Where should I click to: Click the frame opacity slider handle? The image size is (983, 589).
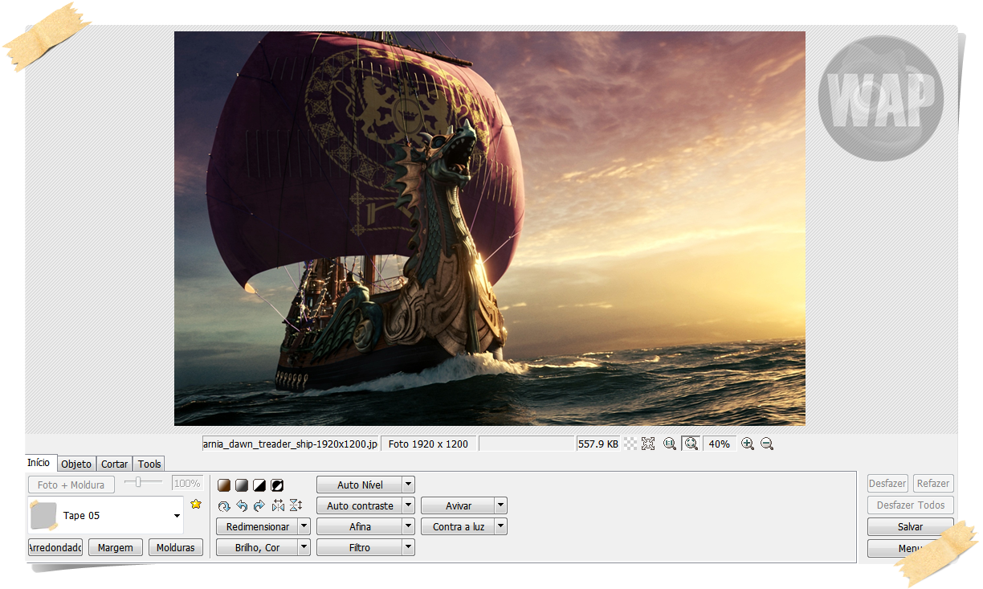coord(138,481)
